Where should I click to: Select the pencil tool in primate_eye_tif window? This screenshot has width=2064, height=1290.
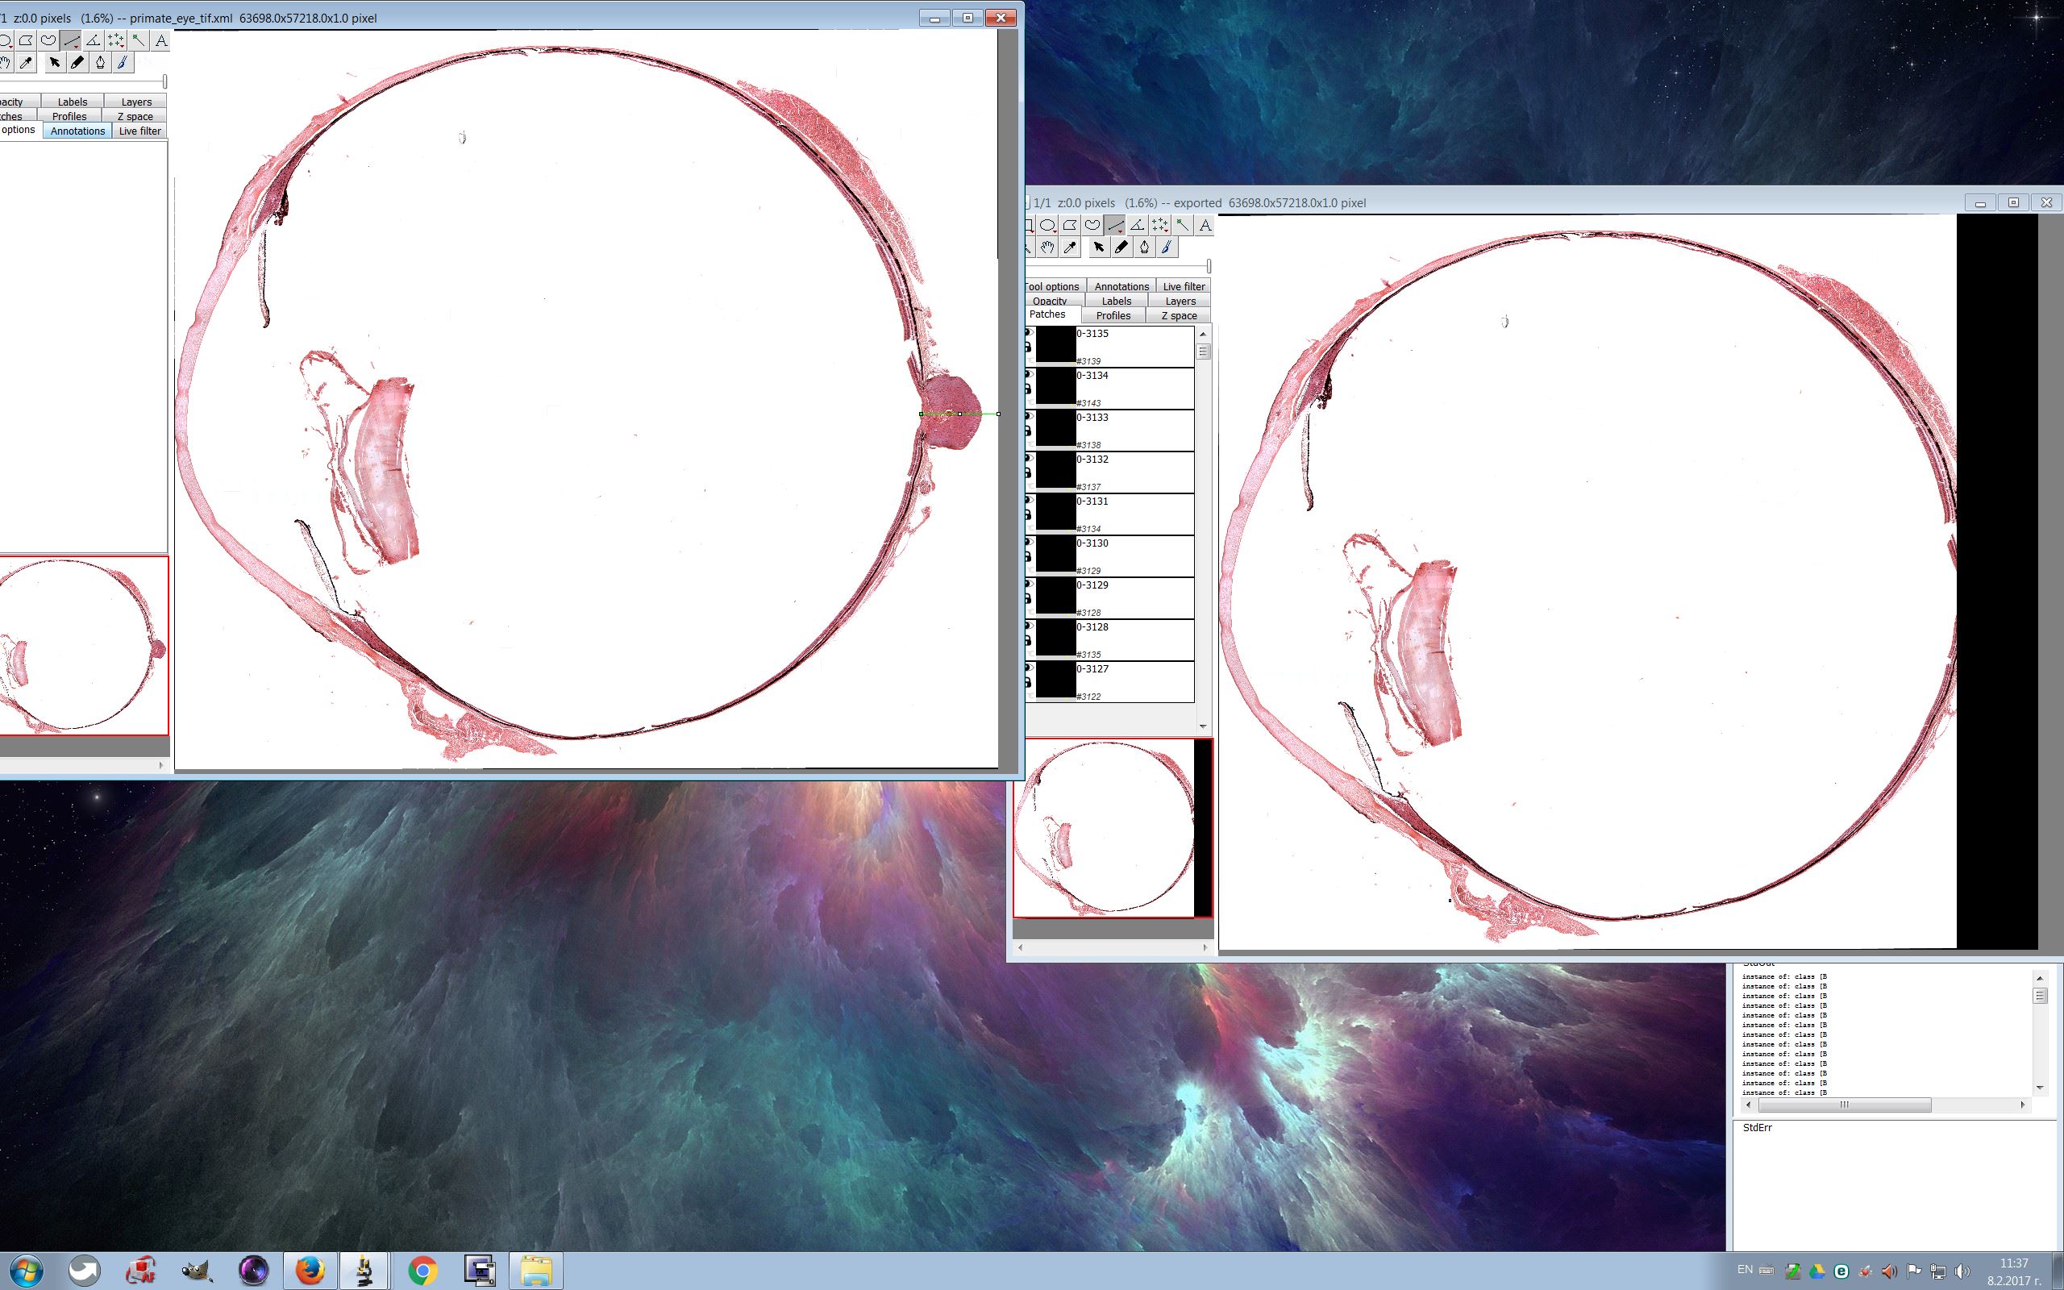(77, 62)
